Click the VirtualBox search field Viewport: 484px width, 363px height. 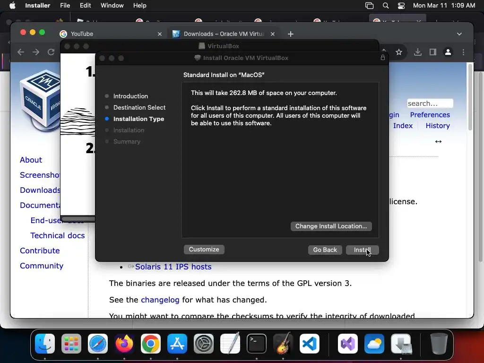430,104
